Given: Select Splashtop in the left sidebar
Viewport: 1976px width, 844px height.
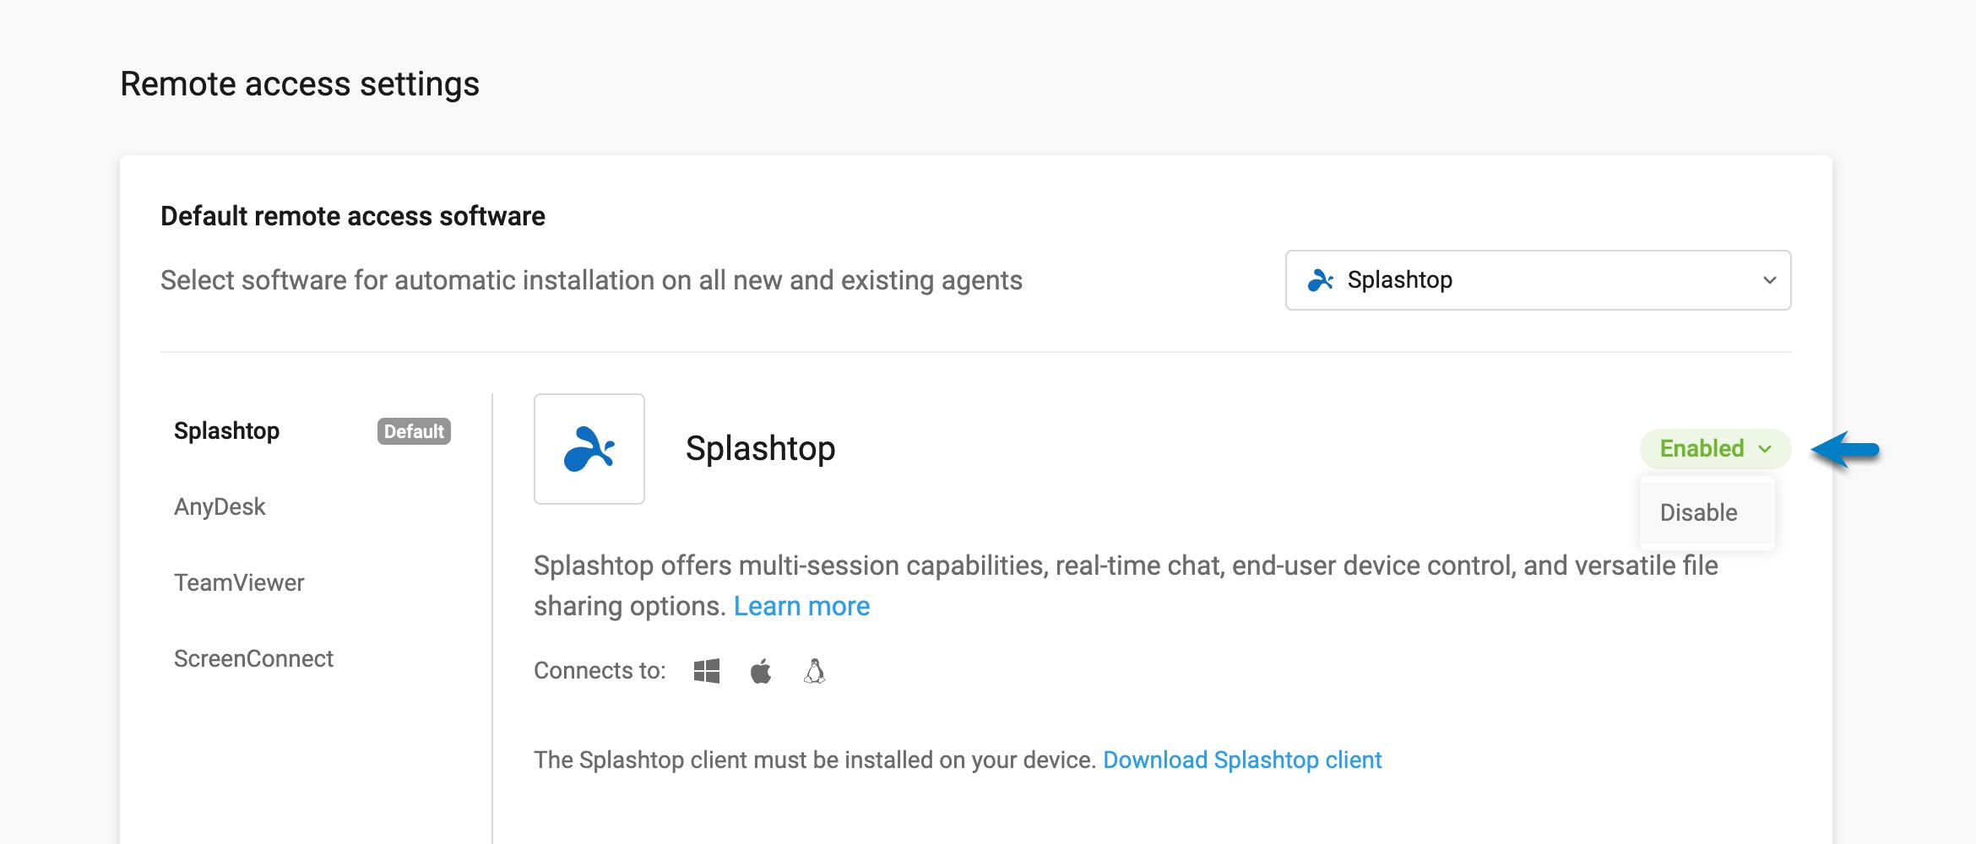Looking at the screenshot, I should pos(226,430).
